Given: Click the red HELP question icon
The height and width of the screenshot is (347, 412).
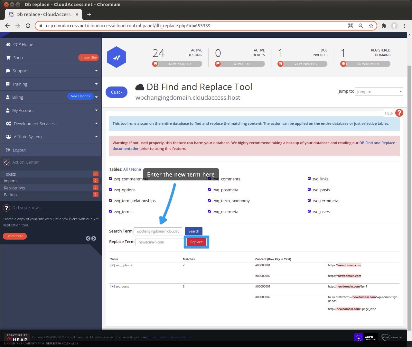Looking at the screenshot, I should pyautogui.click(x=399, y=113).
